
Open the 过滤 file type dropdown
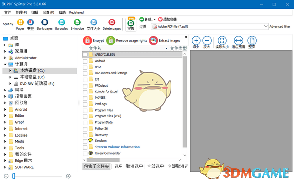point(210,26)
